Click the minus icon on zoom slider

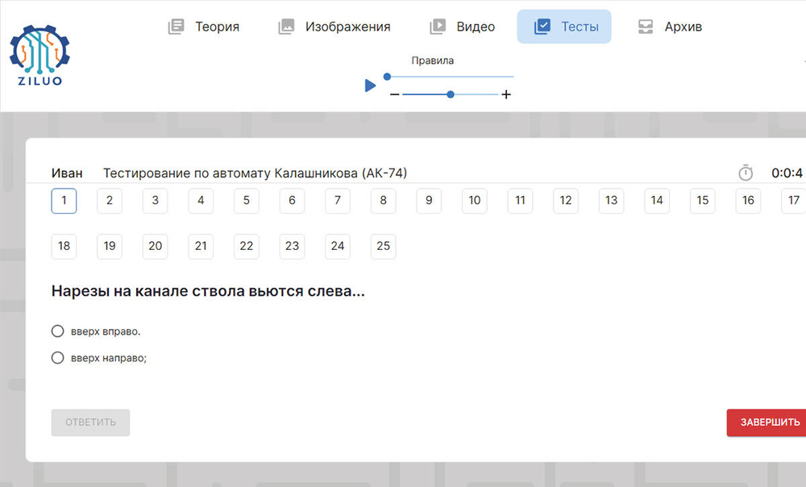coord(394,95)
